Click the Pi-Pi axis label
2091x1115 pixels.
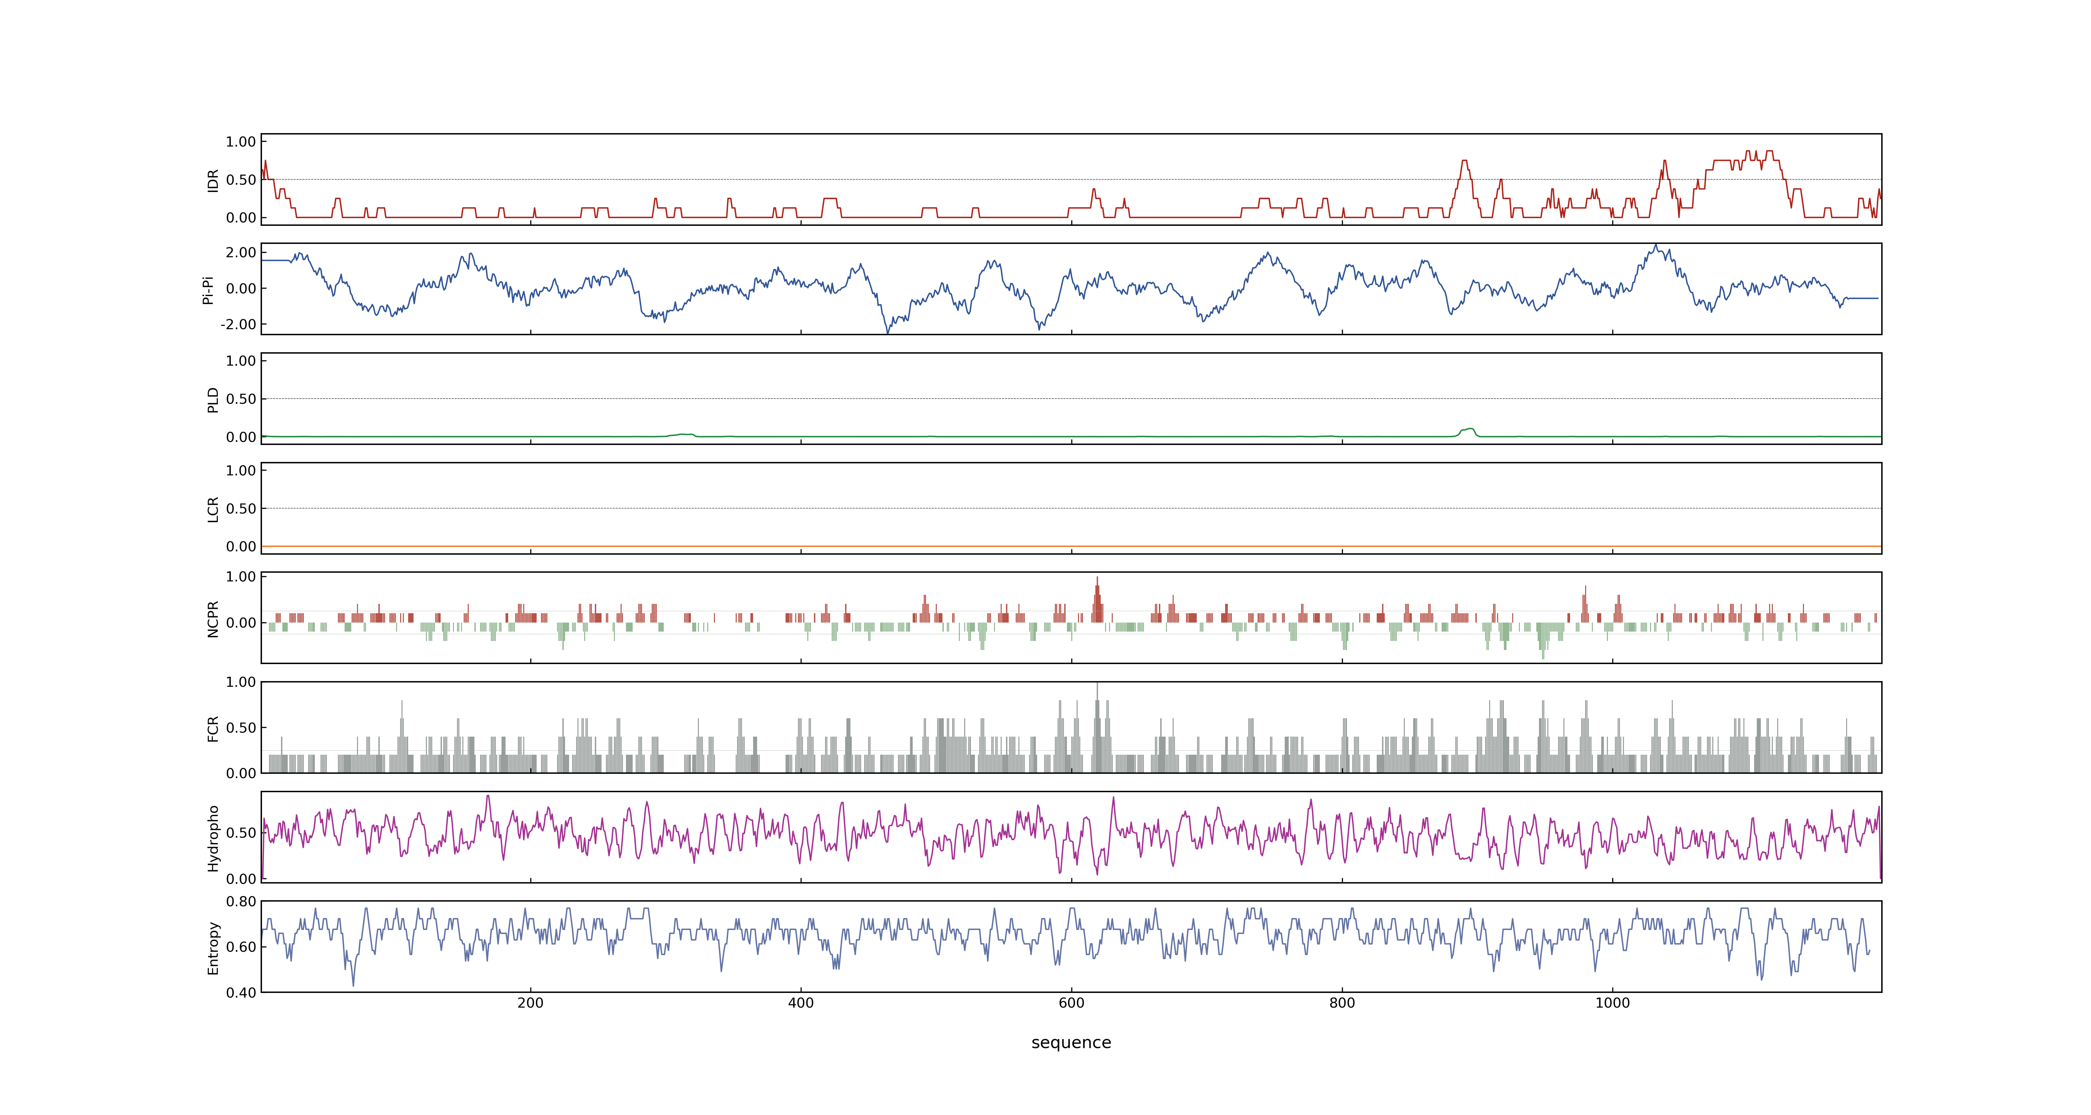[209, 290]
